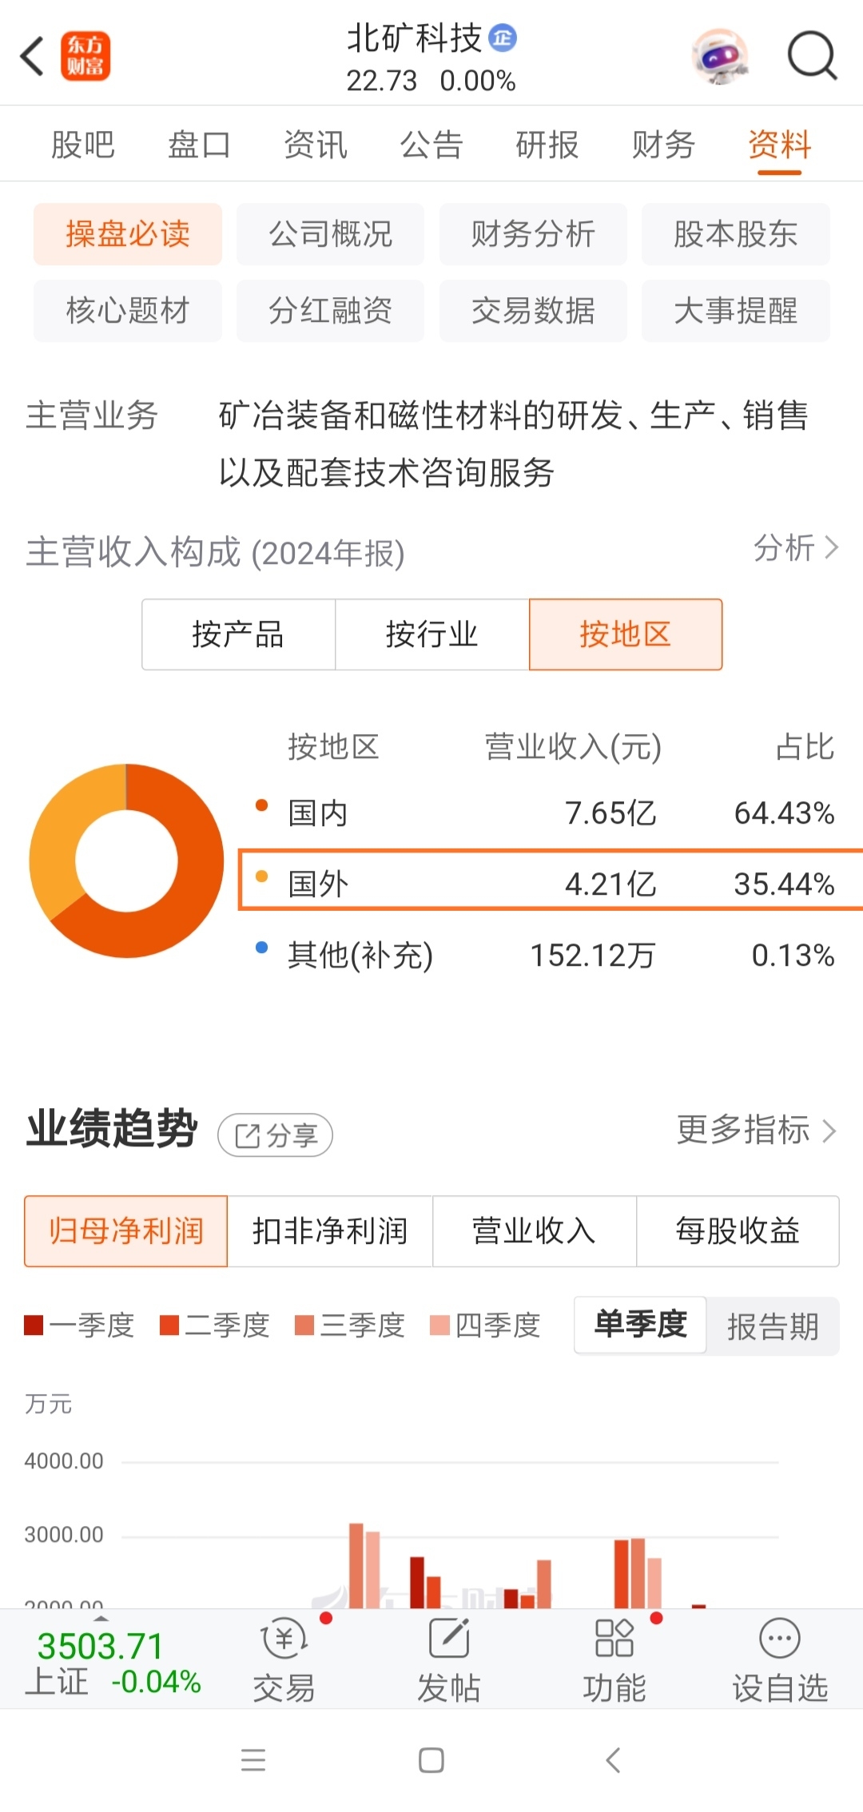Tap the back arrow icon

click(32, 57)
